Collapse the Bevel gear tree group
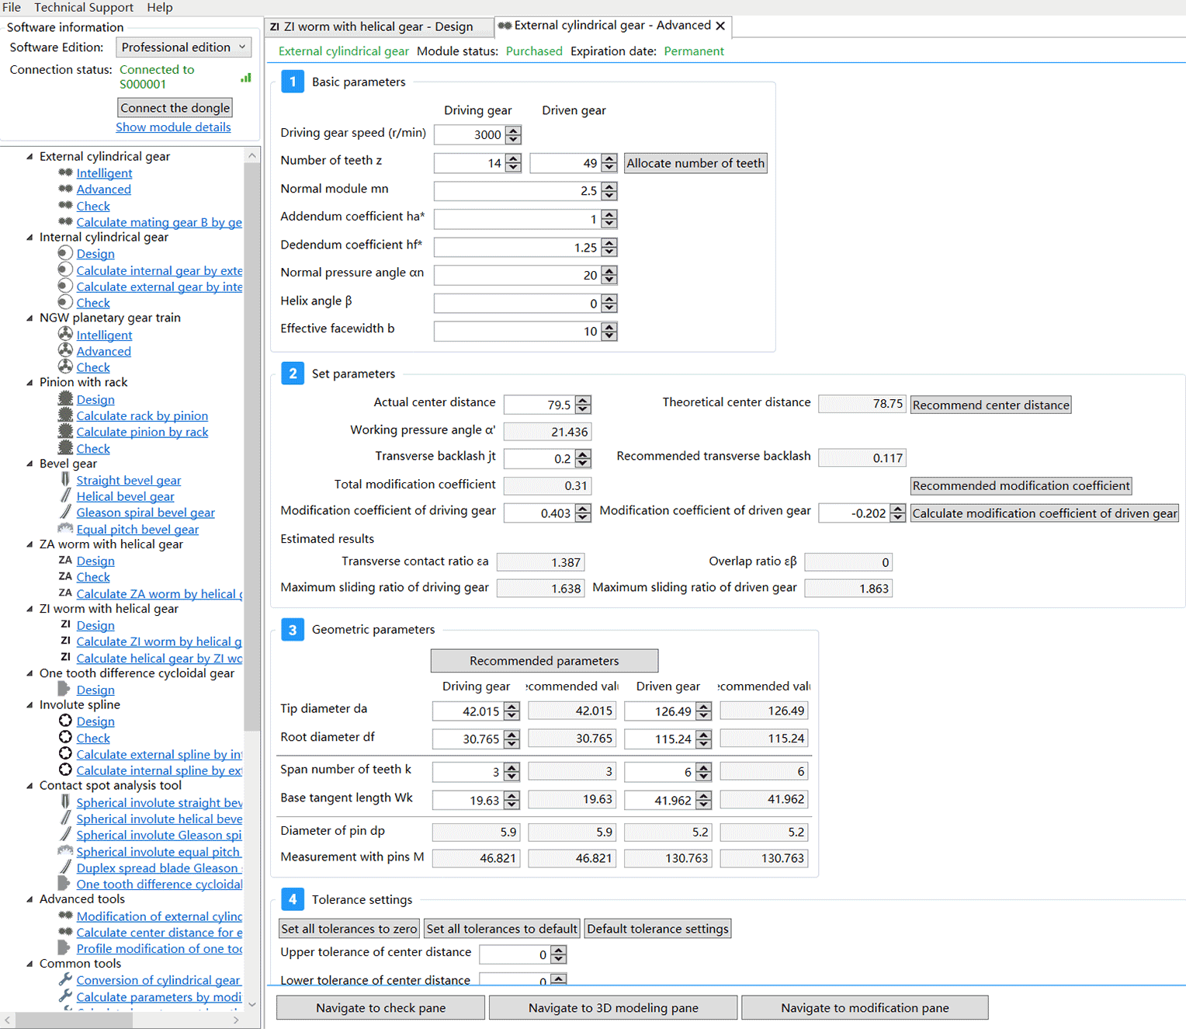The width and height of the screenshot is (1186, 1029). [30, 464]
